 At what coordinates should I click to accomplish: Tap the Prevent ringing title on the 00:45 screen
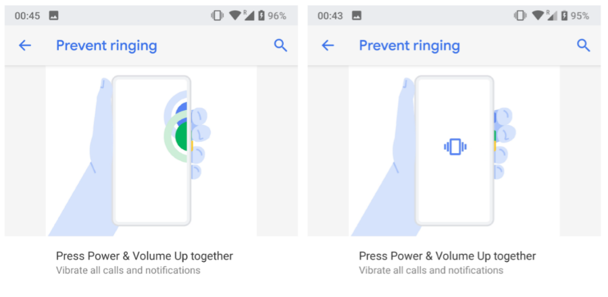[106, 46]
